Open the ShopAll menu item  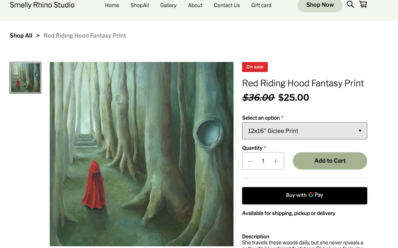pos(139,5)
